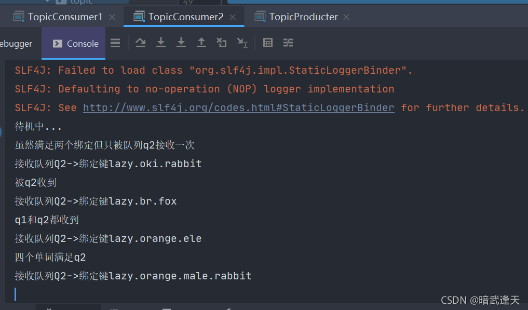Screen dimensions: 528x310
Task: Click the Drop Frame icon
Action: point(222,43)
